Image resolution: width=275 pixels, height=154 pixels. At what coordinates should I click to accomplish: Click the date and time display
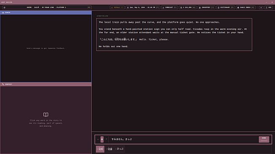click(143, 8)
